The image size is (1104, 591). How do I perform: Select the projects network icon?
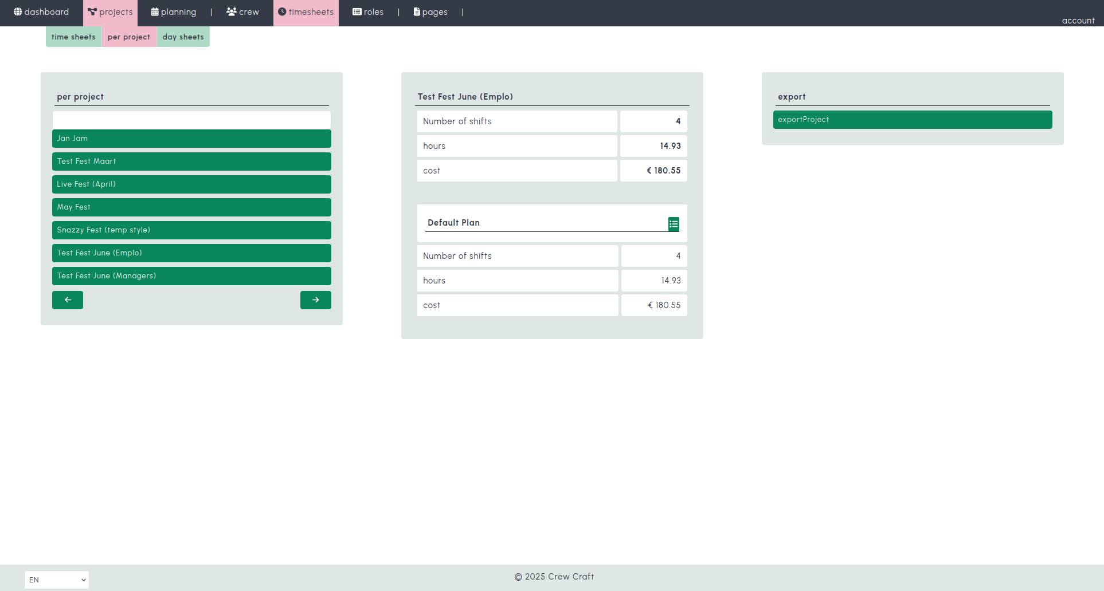[x=93, y=10]
